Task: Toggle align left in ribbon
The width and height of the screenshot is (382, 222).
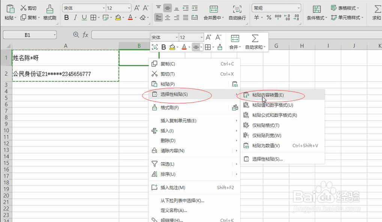Action: [158, 18]
